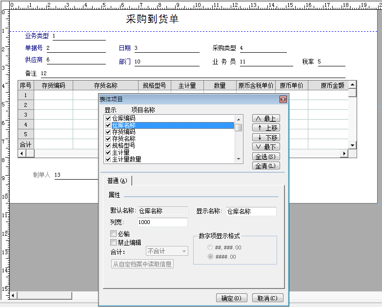Viewport: 382px width, 307px height.
Task: Click the 上移 move up button
Action: point(266,128)
